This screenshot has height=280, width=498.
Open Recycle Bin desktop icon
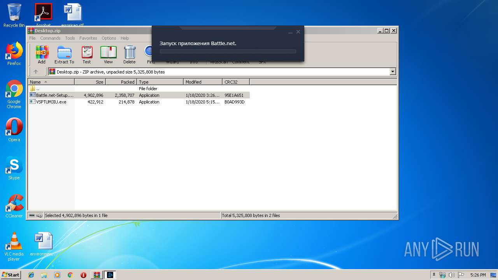[14, 16]
